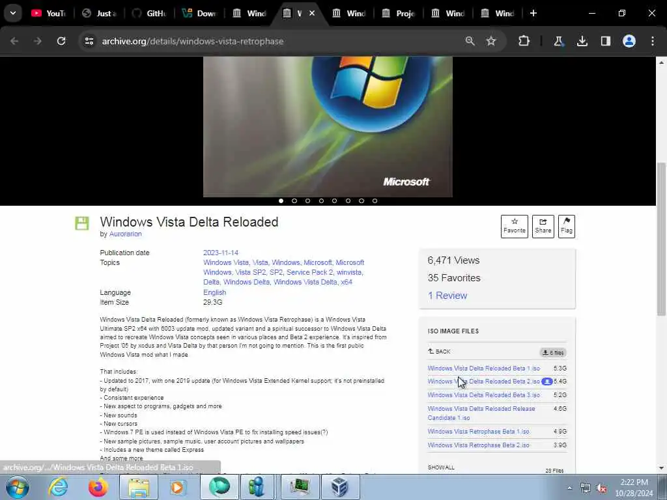Viewport: 667px width, 500px height.
Task: Open site information icon in address bar
Action: (x=89, y=41)
